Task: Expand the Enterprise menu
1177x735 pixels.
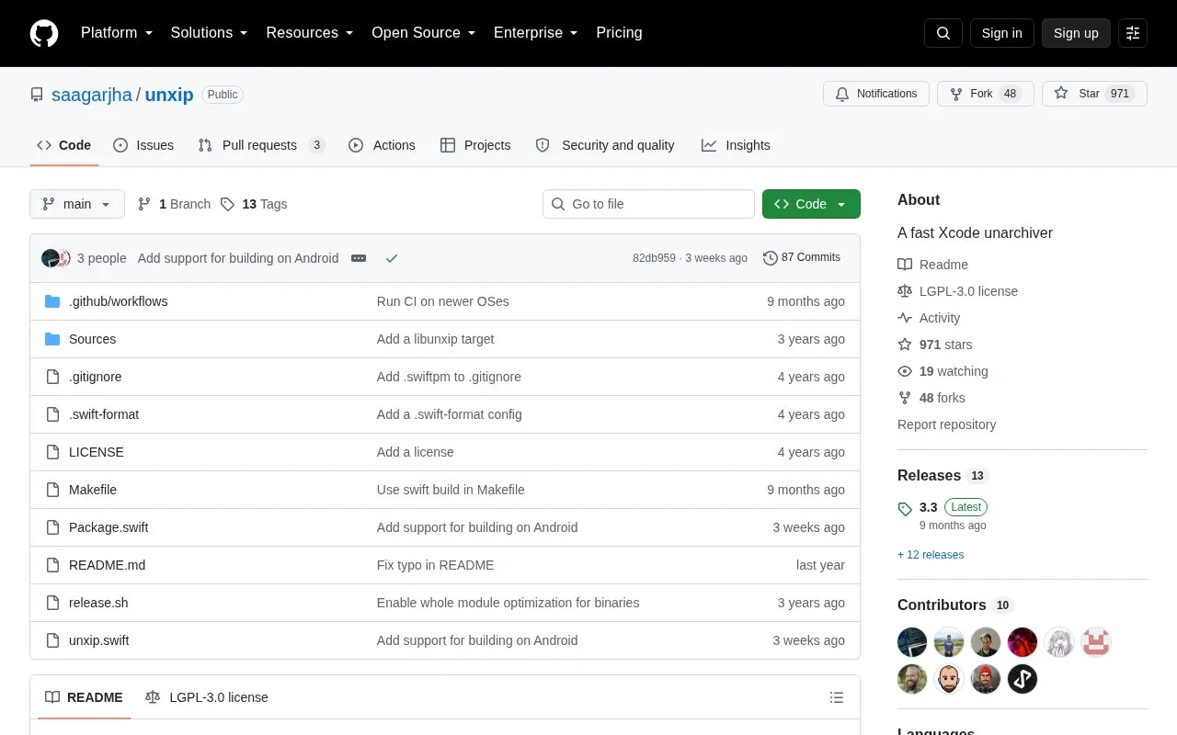Action: [x=536, y=33]
